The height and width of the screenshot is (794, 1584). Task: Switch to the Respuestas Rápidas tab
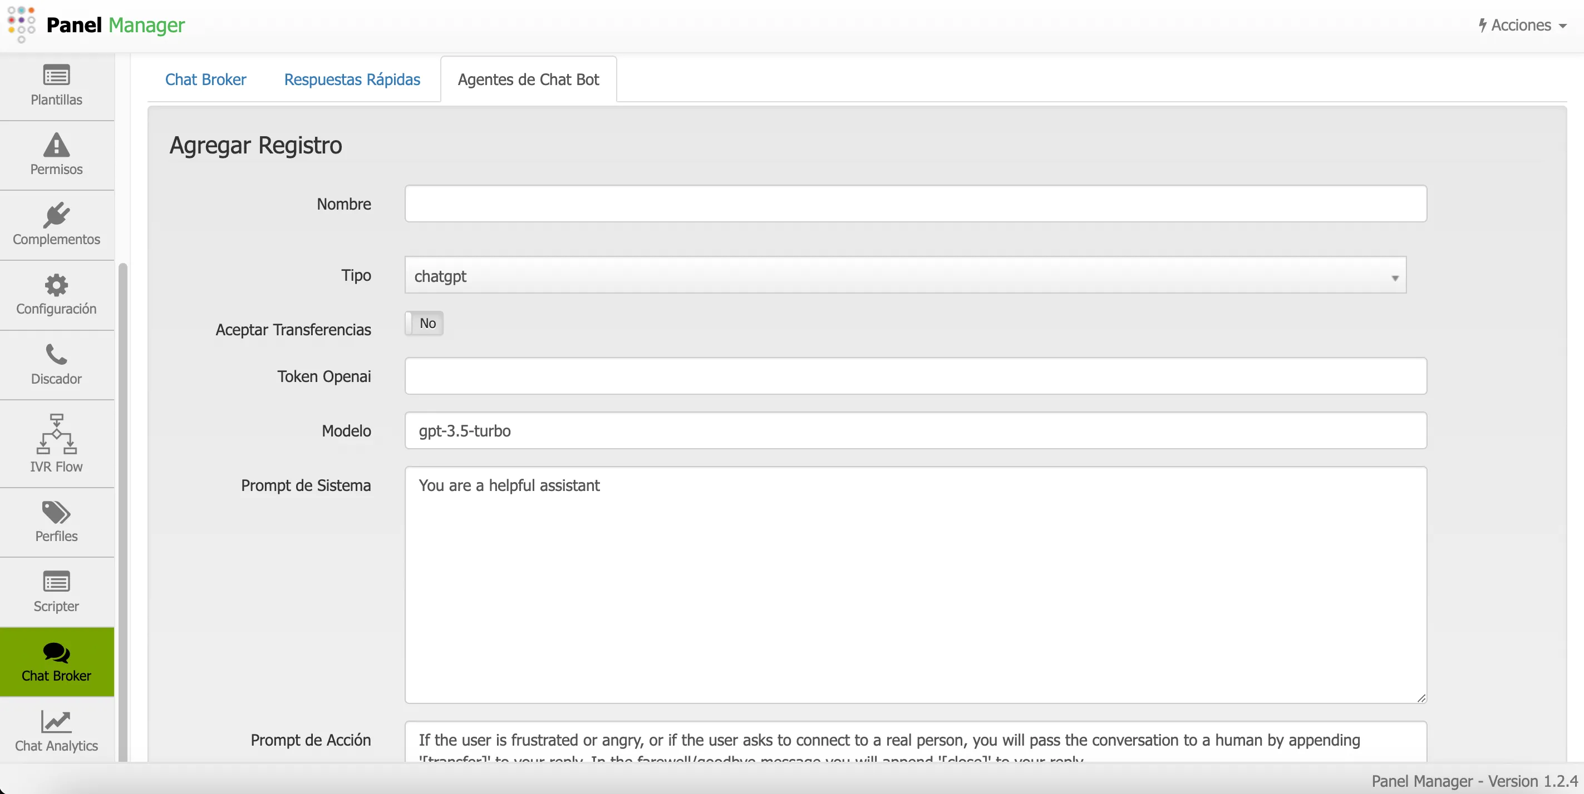click(352, 79)
